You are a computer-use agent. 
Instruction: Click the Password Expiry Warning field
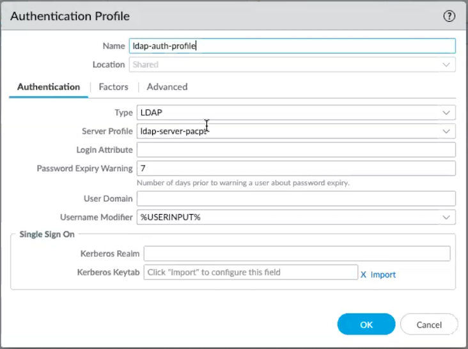[295, 168]
